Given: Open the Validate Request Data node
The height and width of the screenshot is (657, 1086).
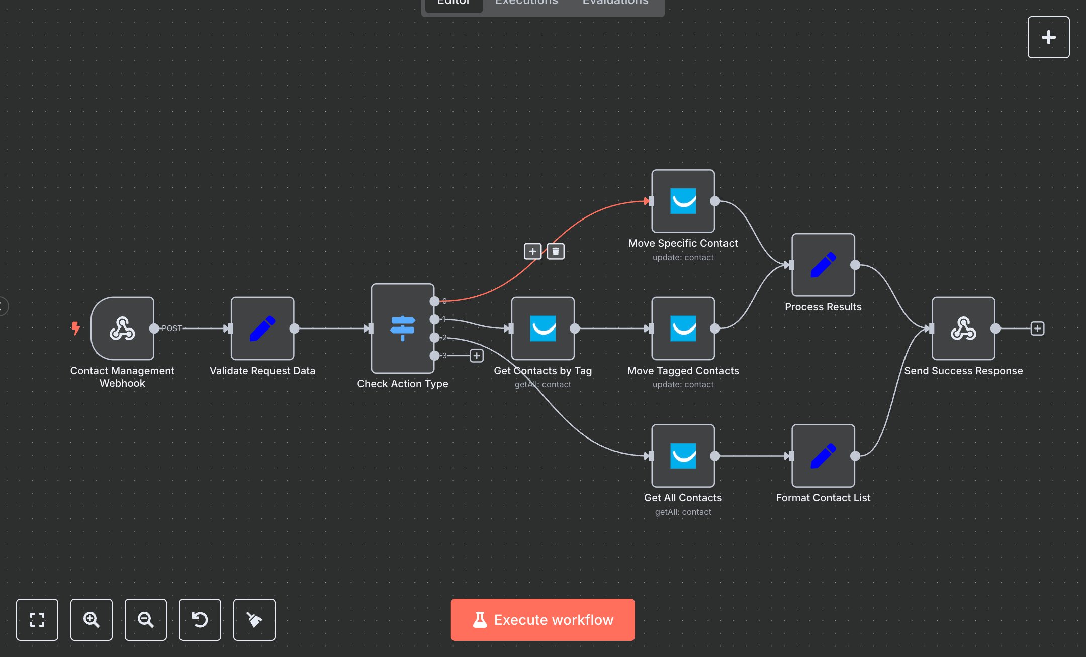Looking at the screenshot, I should point(262,328).
